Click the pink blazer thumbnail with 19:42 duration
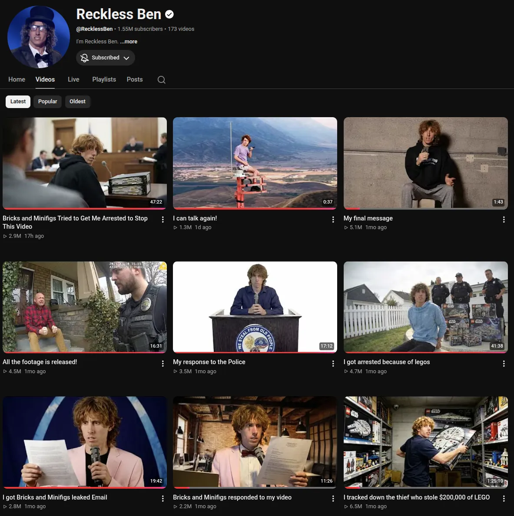Image resolution: width=514 pixels, height=516 pixels. point(85,442)
